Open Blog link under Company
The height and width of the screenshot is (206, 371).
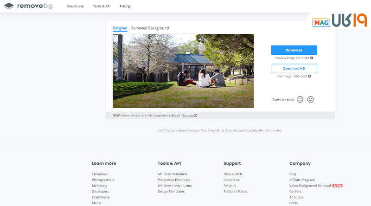[x=293, y=174]
